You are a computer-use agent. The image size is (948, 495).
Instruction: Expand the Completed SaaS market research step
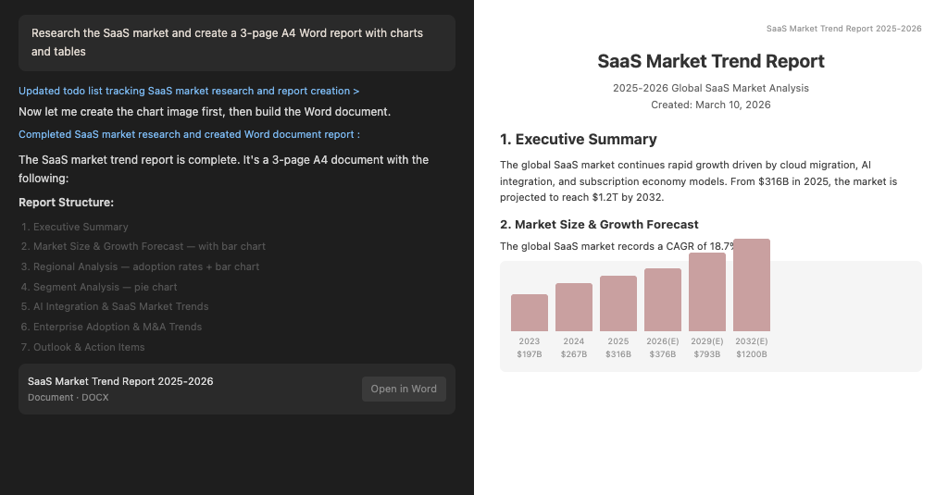(189, 134)
